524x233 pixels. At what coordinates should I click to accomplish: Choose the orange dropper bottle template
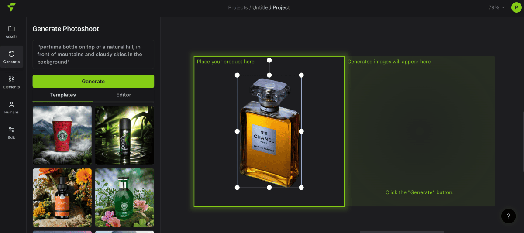click(x=62, y=197)
